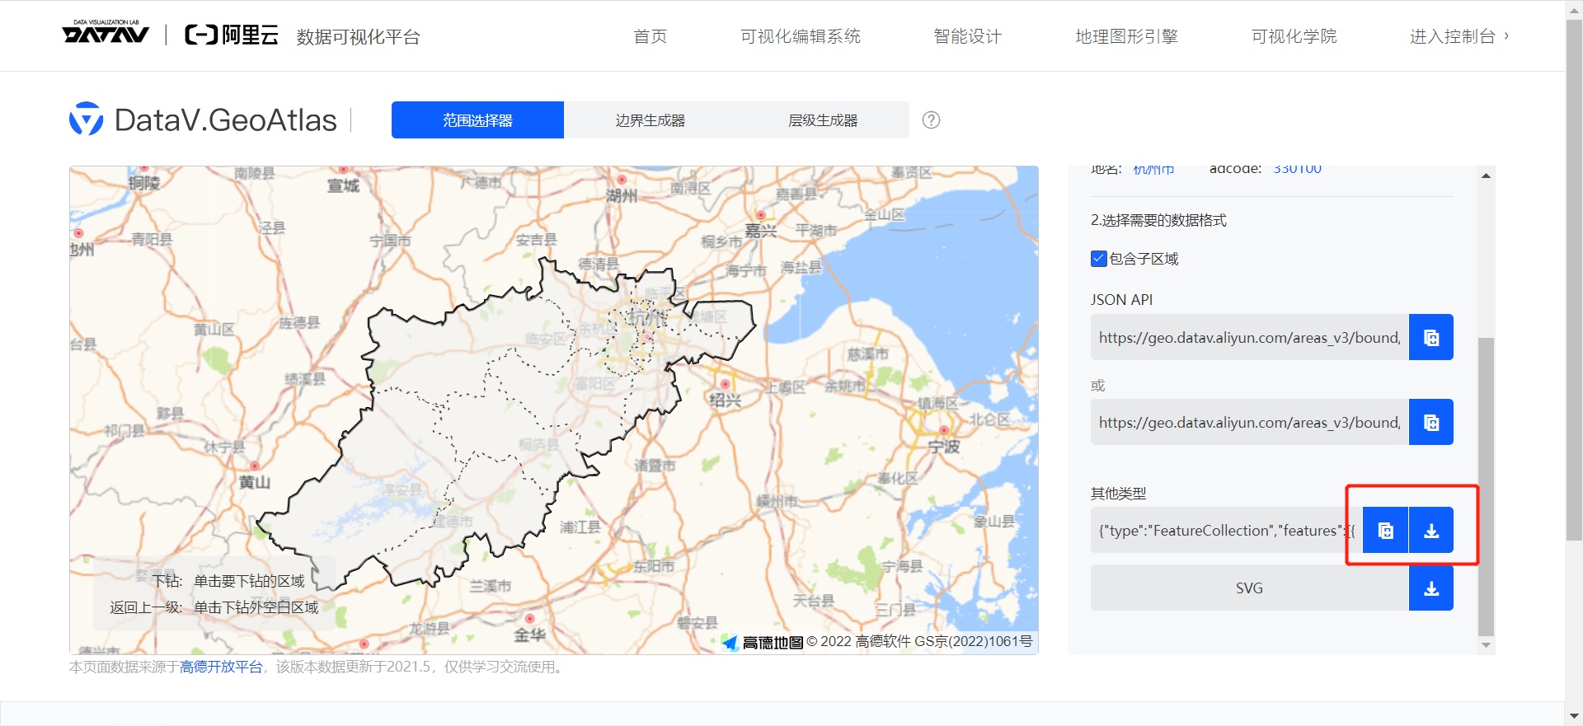Image resolution: width=1583 pixels, height=726 pixels.
Task: Uncheck the 包含子区域 checkbox
Action: pos(1098,259)
